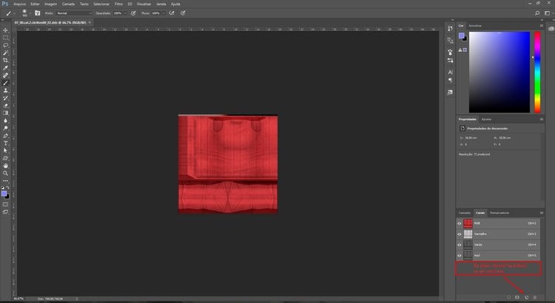The image size is (555, 303).
Task: Reset default foreground/background colors
Action: pyautogui.click(x=3, y=187)
